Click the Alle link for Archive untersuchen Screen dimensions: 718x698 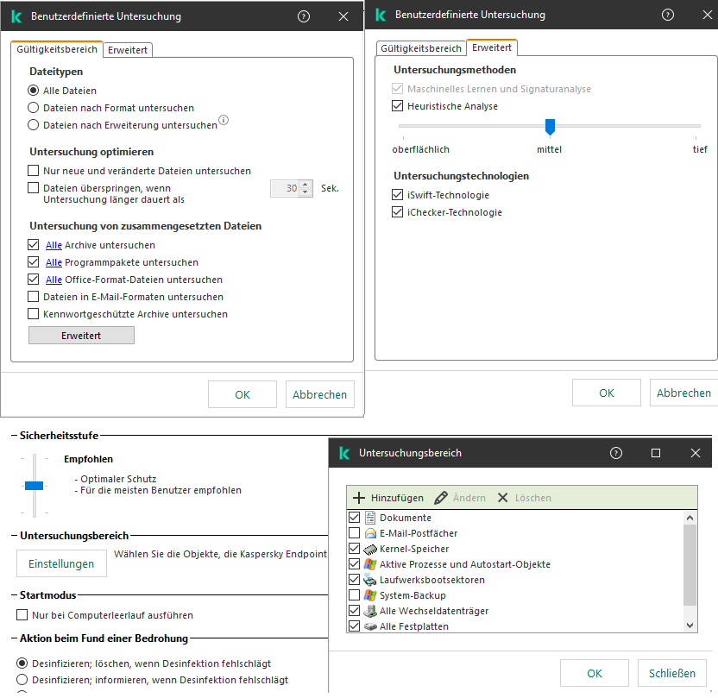54,245
